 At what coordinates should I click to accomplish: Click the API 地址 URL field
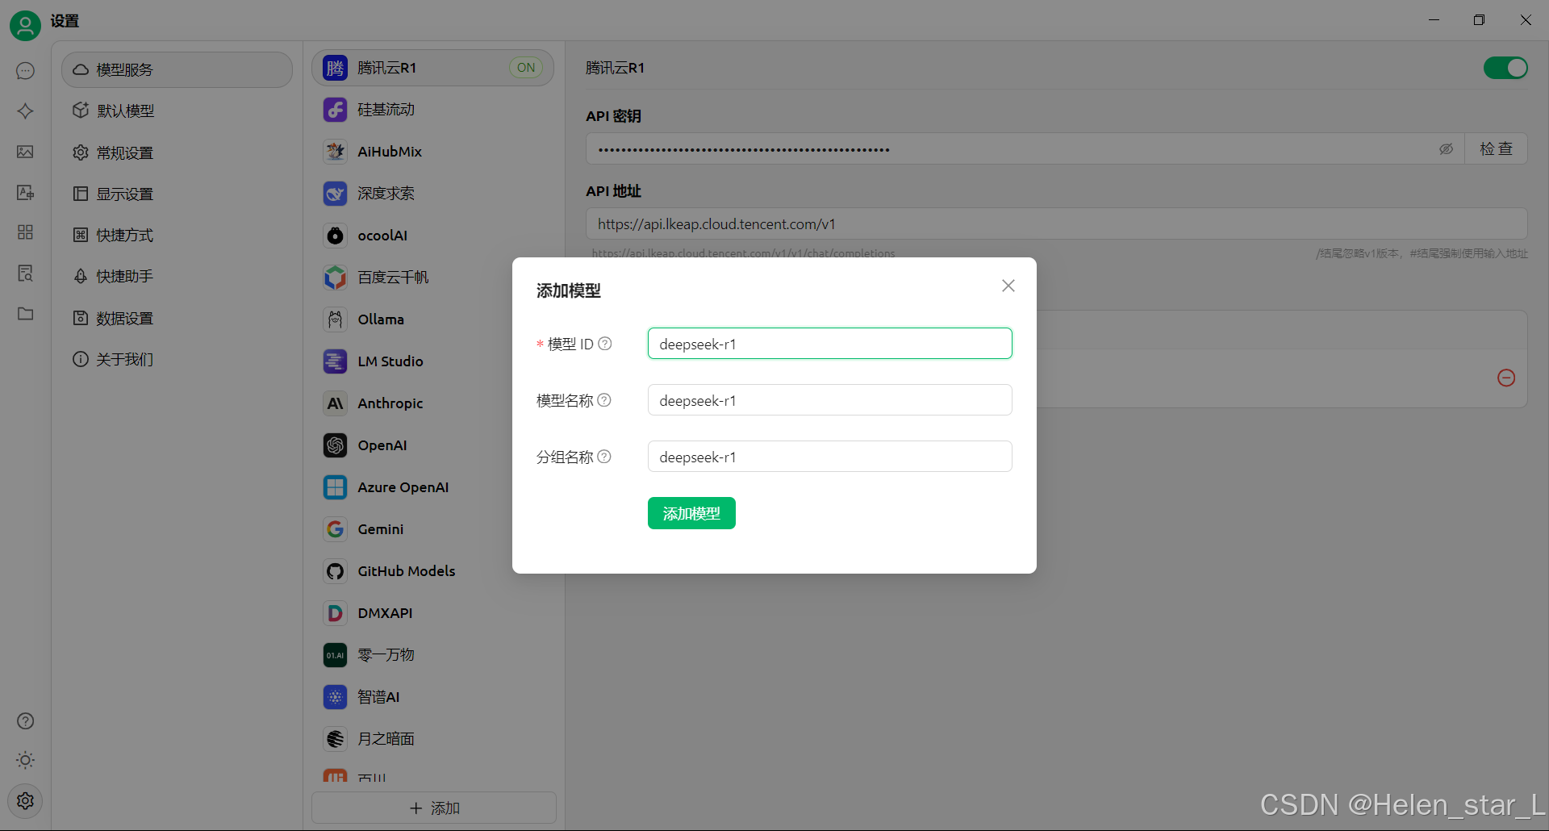[1056, 224]
